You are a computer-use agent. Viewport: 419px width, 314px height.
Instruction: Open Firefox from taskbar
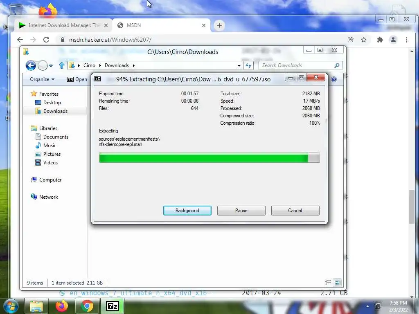point(62,306)
